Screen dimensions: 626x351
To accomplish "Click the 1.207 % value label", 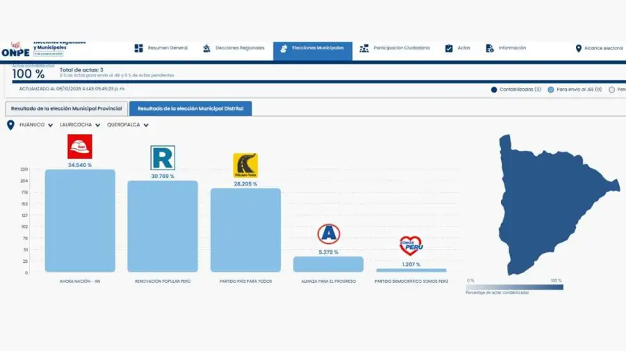I will [411, 264].
